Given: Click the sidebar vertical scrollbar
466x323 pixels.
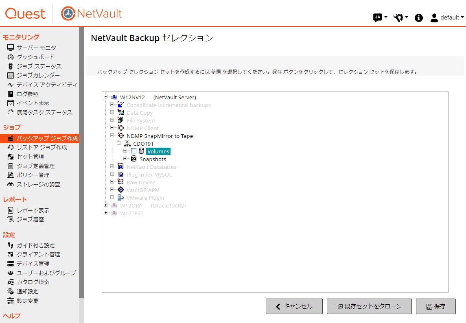Looking at the screenshot, I should point(81,162).
